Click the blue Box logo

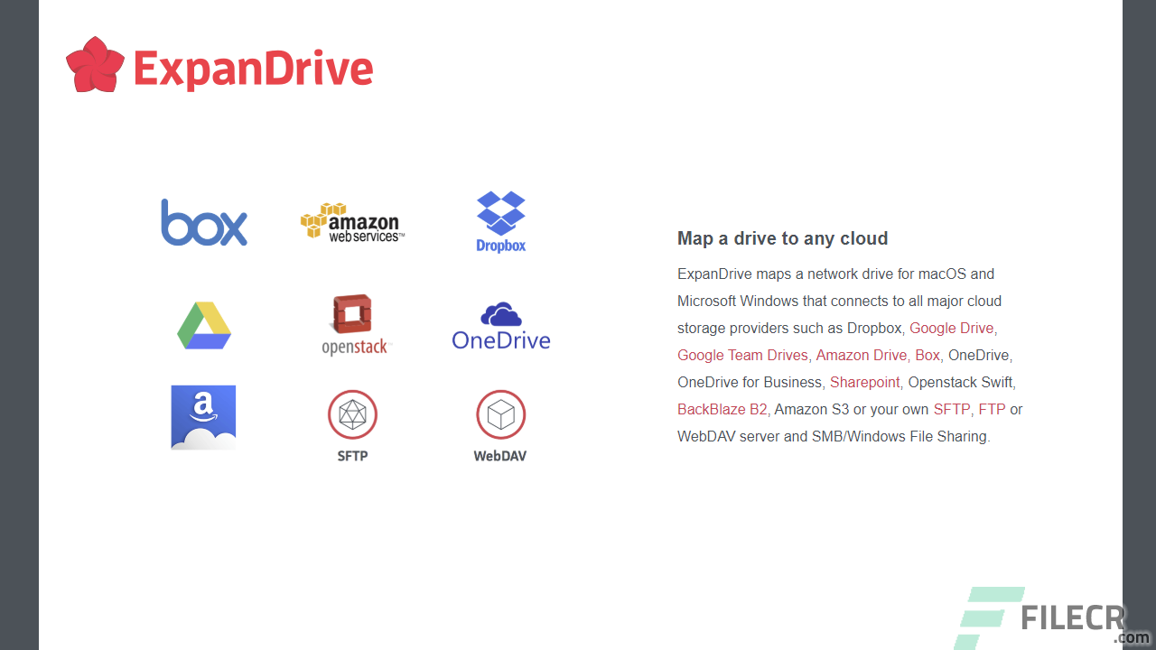coord(204,223)
